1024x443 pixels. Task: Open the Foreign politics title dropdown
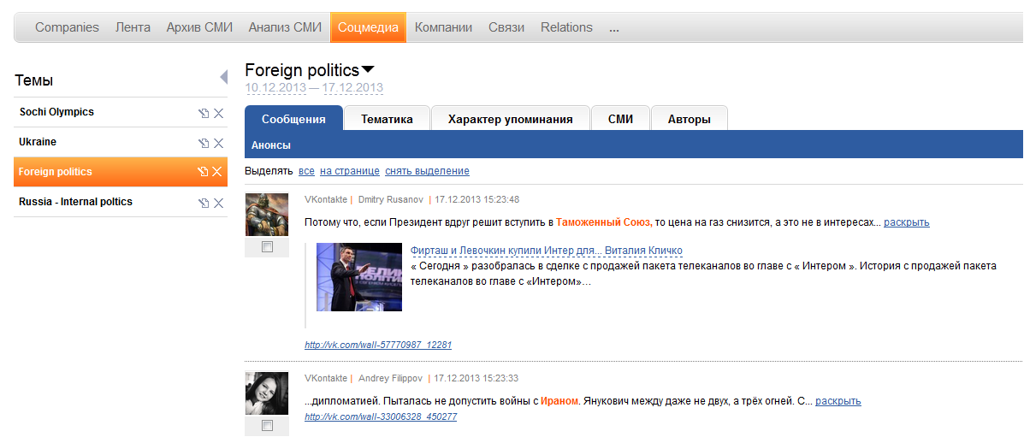pos(369,69)
